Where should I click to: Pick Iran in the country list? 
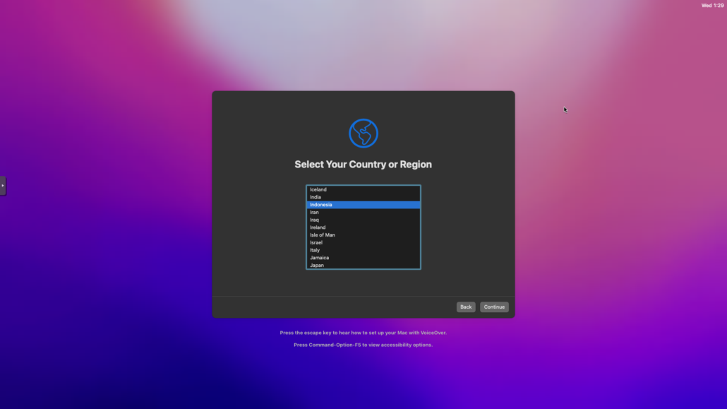pyautogui.click(x=363, y=212)
